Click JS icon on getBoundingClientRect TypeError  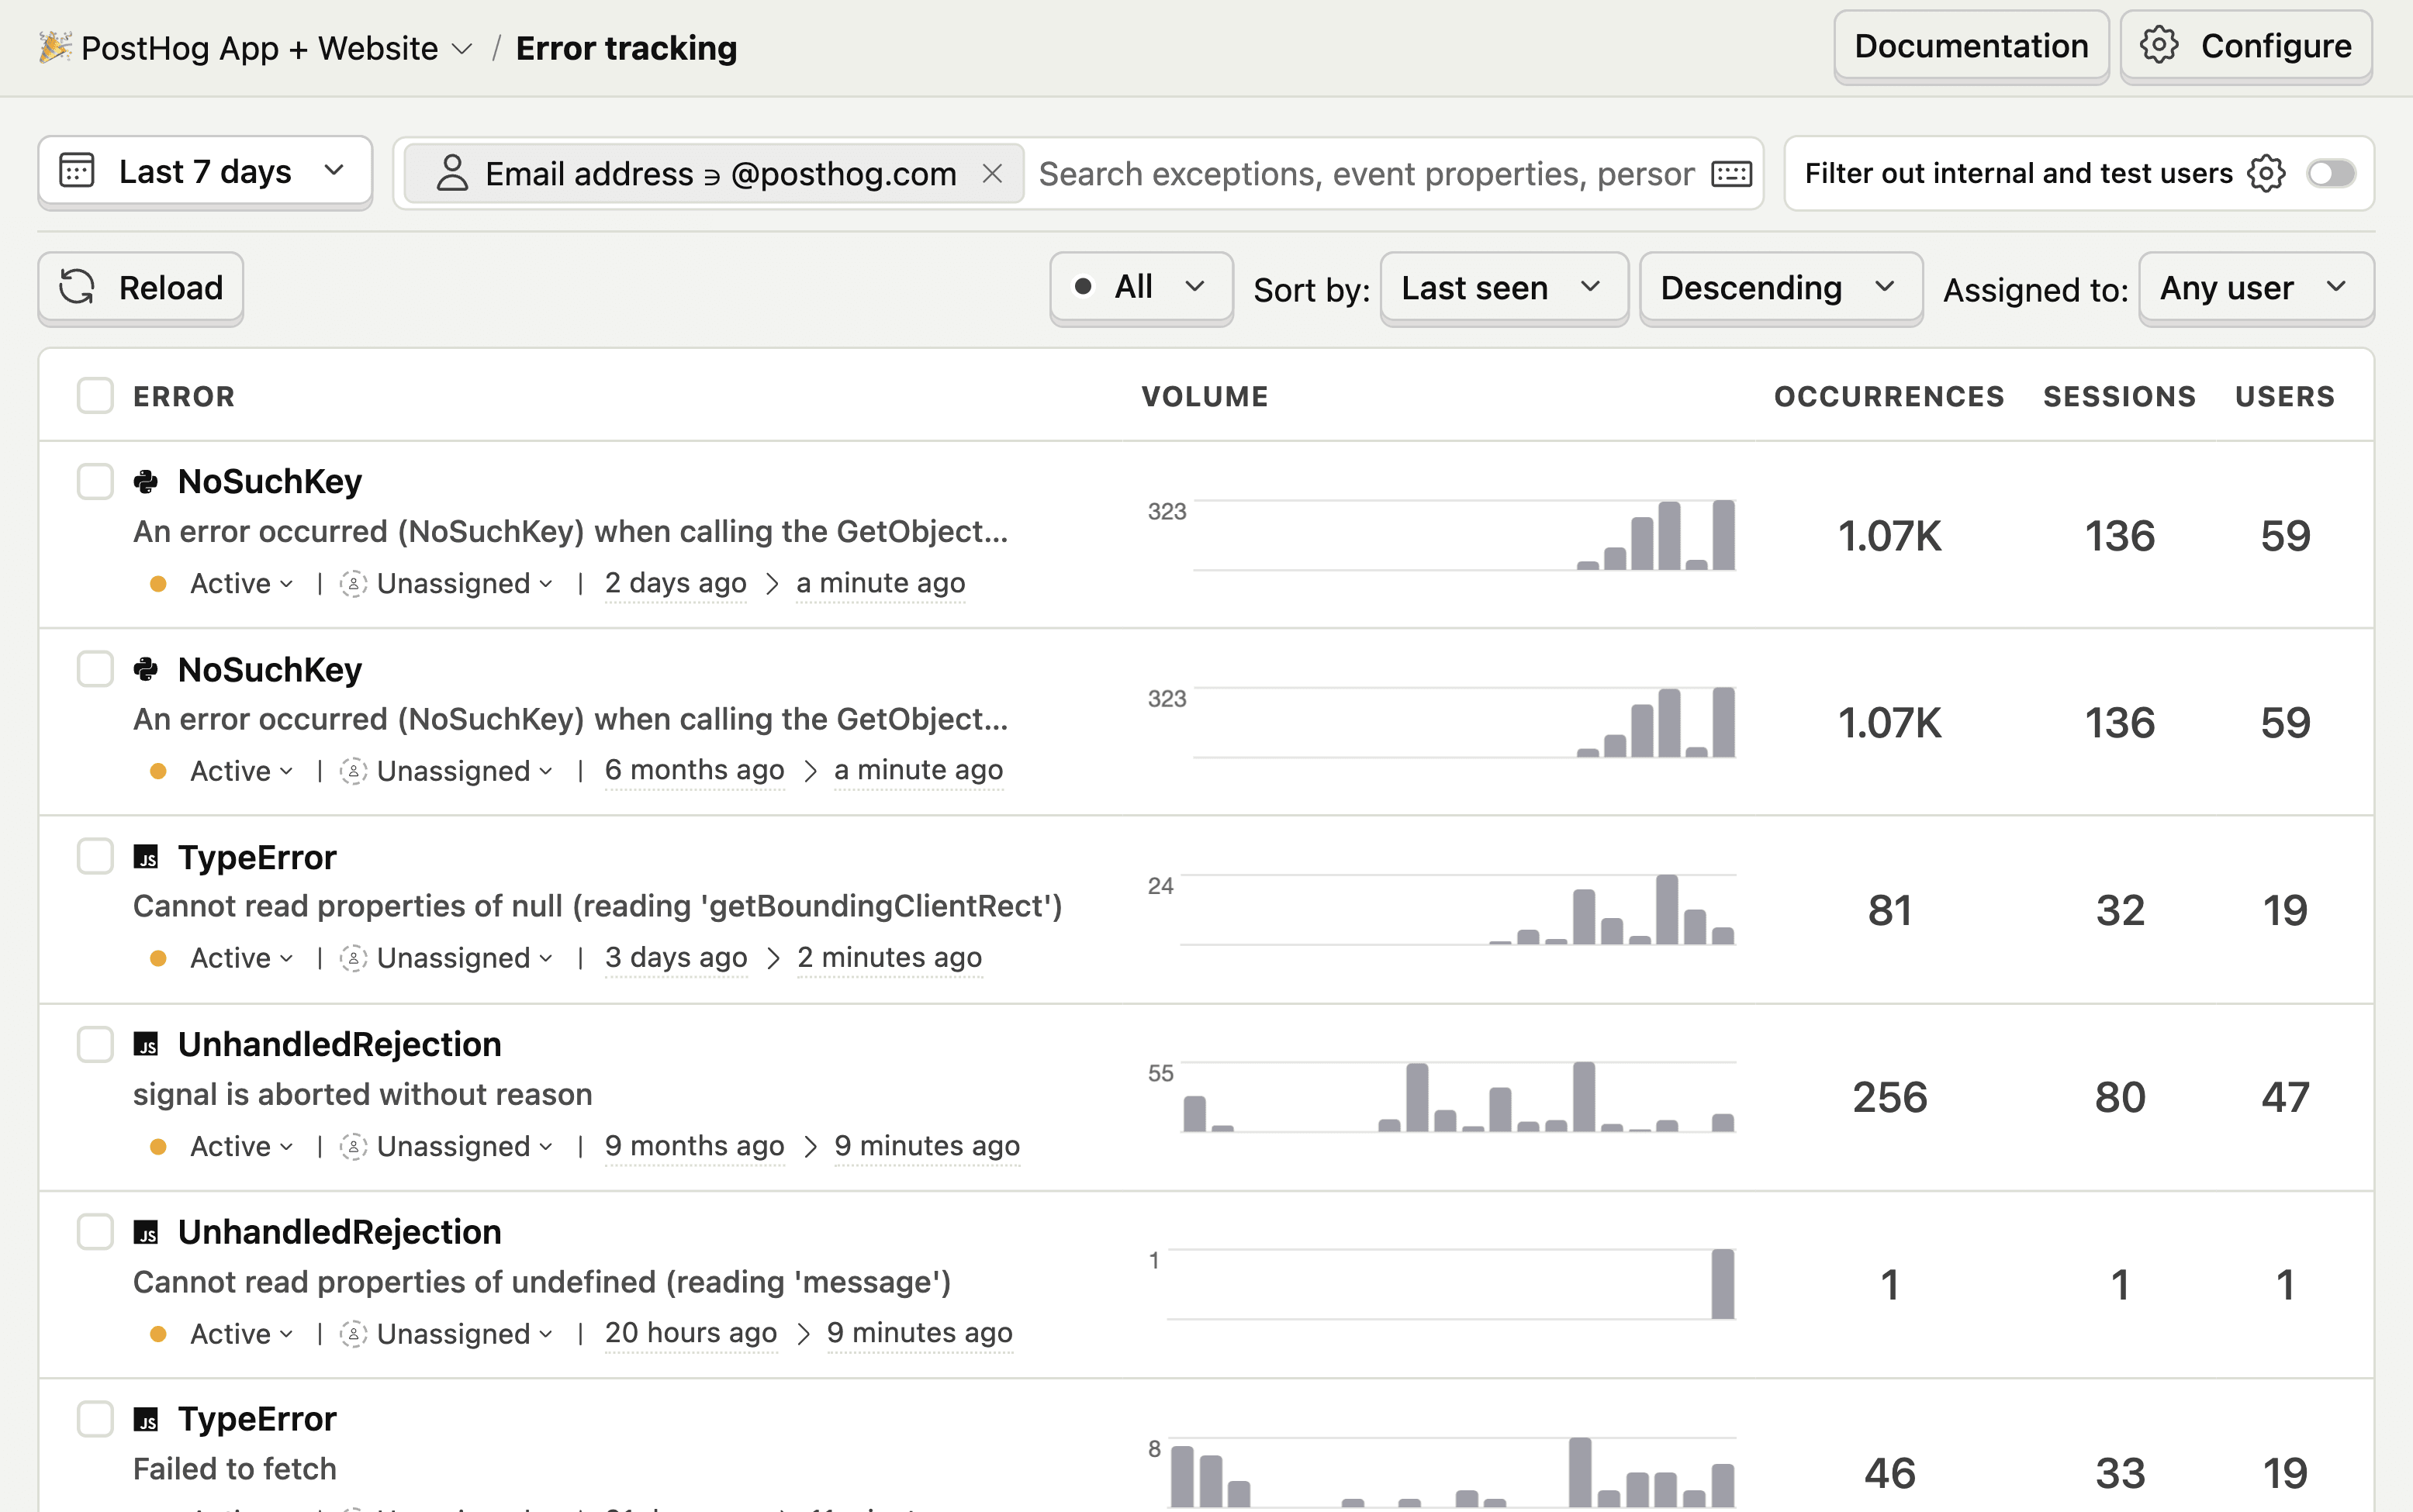146,857
